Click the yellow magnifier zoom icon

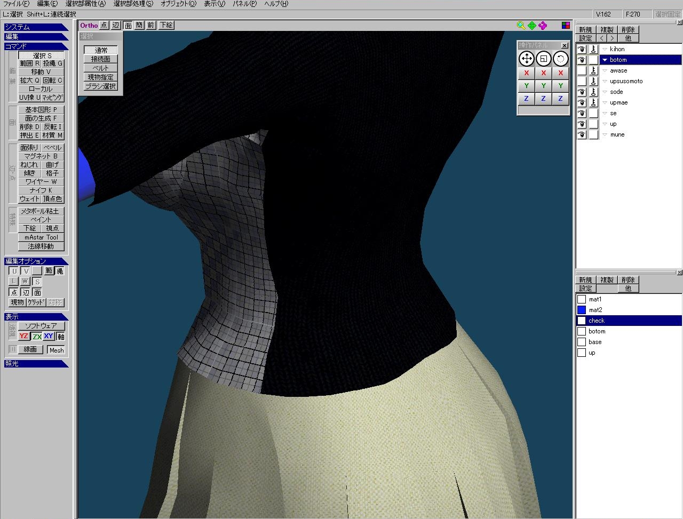(521, 26)
